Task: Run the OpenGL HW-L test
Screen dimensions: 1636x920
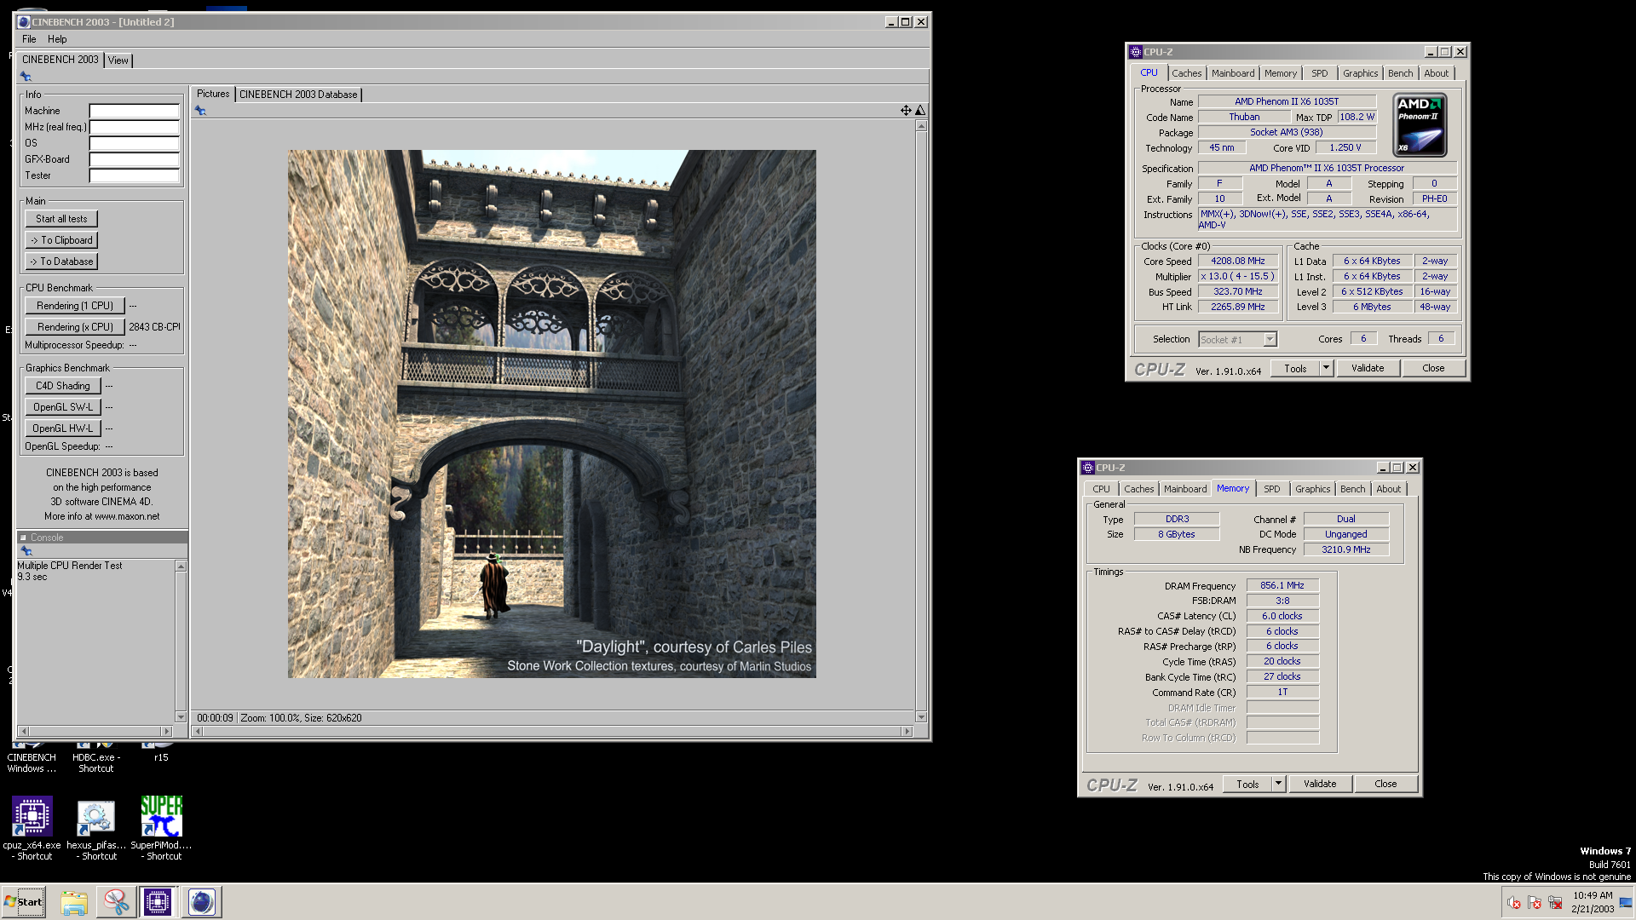Action: point(63,428)
